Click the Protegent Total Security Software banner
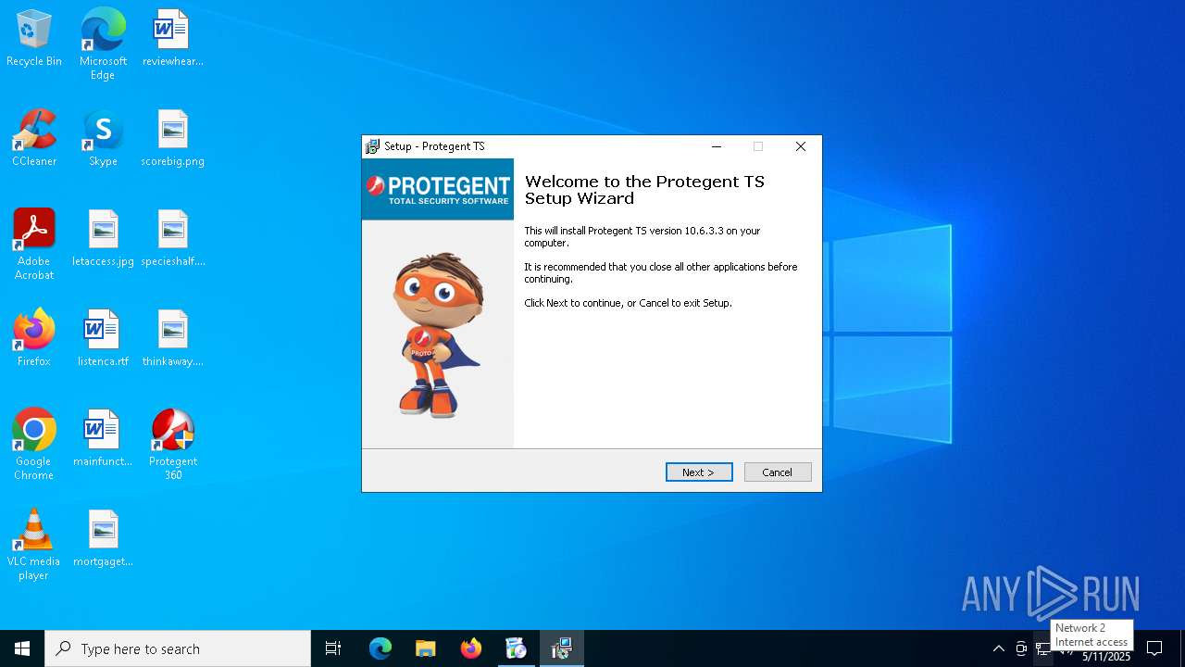The image size is (1185, 667). pyautogui.click(x=438, y=189)
